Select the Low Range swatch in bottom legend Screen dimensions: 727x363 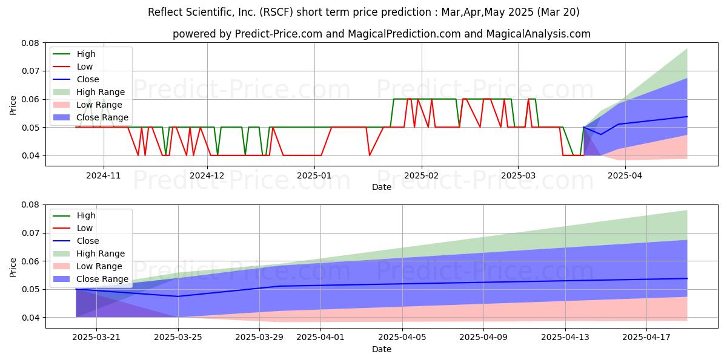pos(62,266)
